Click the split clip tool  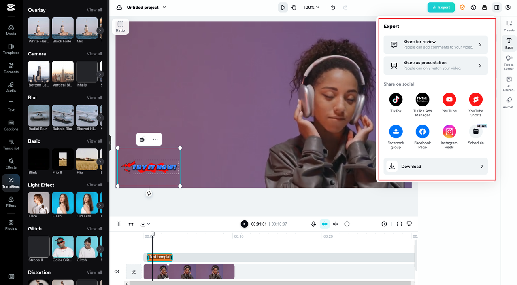pos(119,224)
